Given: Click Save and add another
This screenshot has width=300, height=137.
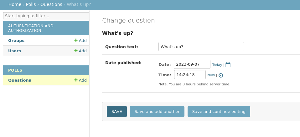Looking at the screenshot, I should (157, 111).
